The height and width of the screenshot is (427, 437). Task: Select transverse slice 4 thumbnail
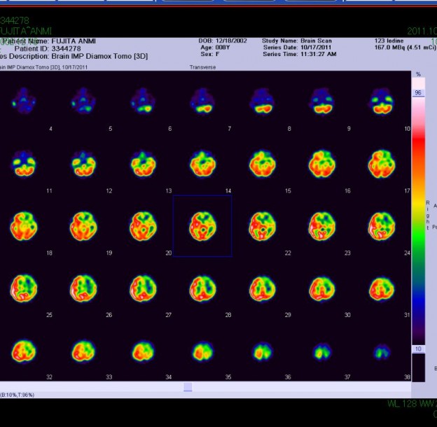pos(25,102)
